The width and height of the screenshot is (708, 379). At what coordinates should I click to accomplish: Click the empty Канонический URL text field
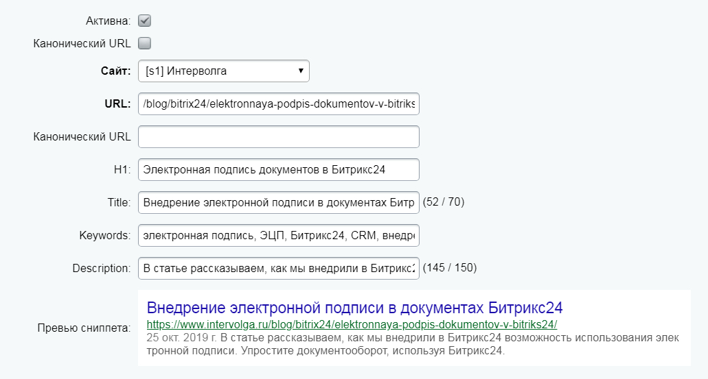click(x=279, y=137)
